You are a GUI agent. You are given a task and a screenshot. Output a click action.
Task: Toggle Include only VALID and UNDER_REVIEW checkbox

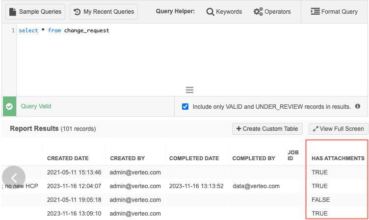click(x=185, y=106)
